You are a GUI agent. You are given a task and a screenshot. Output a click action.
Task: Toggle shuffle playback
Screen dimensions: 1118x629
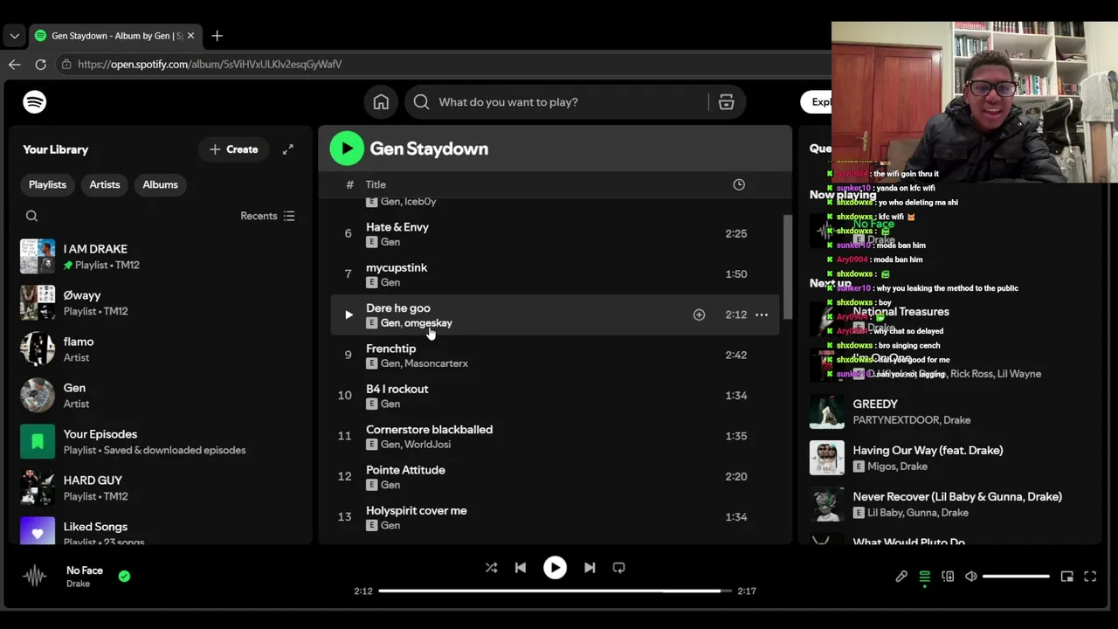coord(491,568)
